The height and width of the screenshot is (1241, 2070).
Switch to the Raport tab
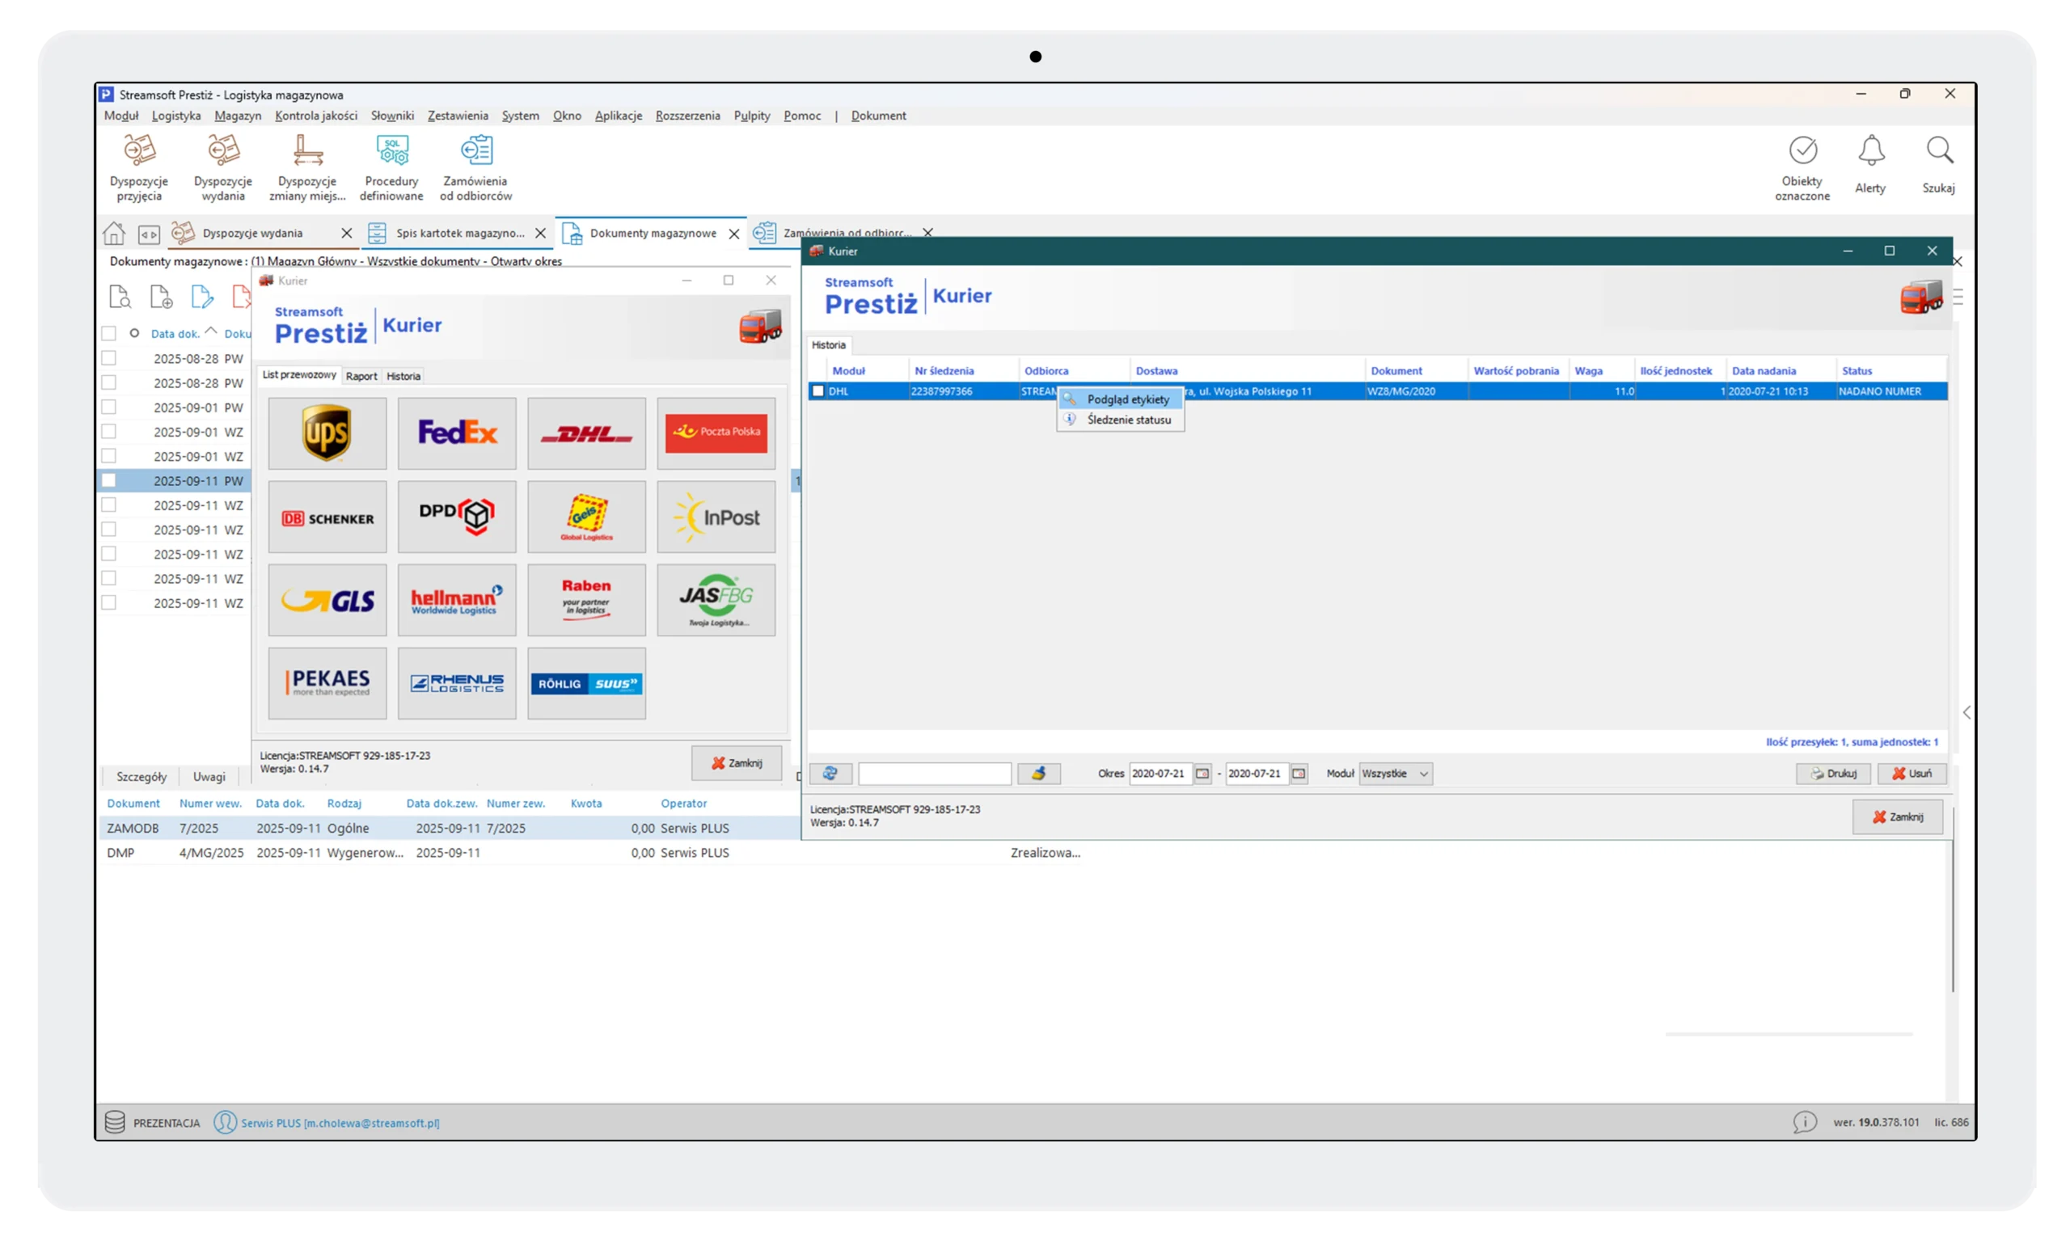tap(361, 376)
